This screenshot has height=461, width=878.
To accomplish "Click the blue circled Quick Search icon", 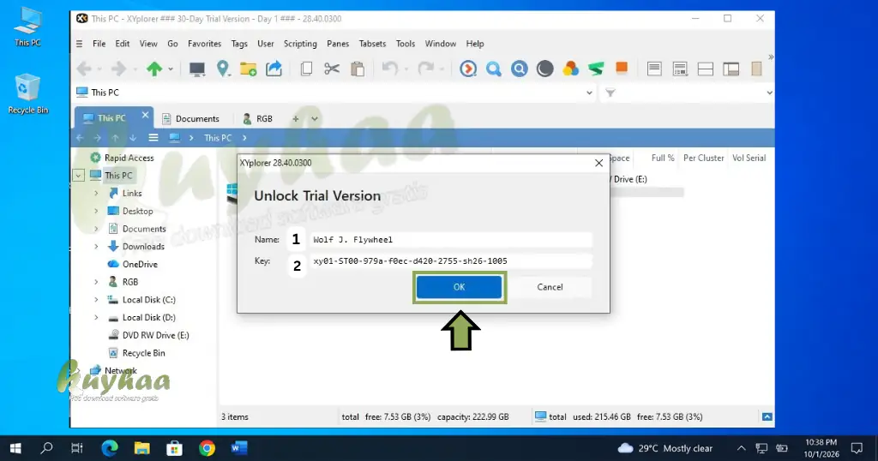I will pyautogui.click(x=519, y=69).
